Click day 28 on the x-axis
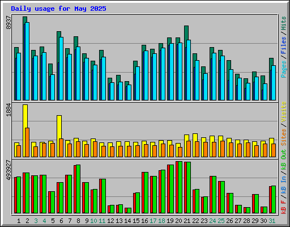The height and width of the screenshot is (227, 290). tap(246, 221)
